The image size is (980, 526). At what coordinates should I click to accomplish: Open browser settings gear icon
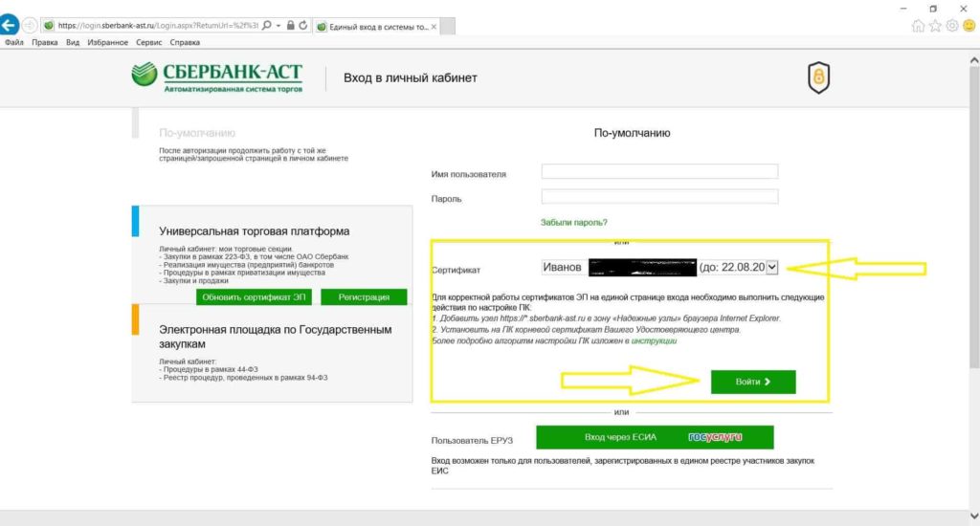952,26
